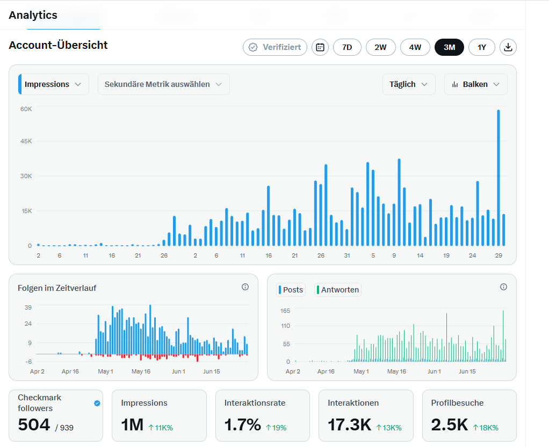The width and height of the screenshot is (549, 447).
Task: Open the calendar date range picker
Action: click(320, 47)
